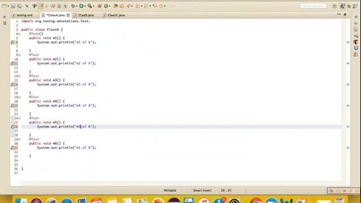The image size is (361, 203).
Task: Click the Next Annotation toolbar icon
Action: [x=138, y=6]
